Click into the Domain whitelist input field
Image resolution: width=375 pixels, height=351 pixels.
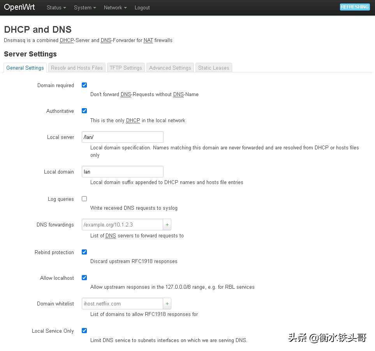click(x=122, y=304)
